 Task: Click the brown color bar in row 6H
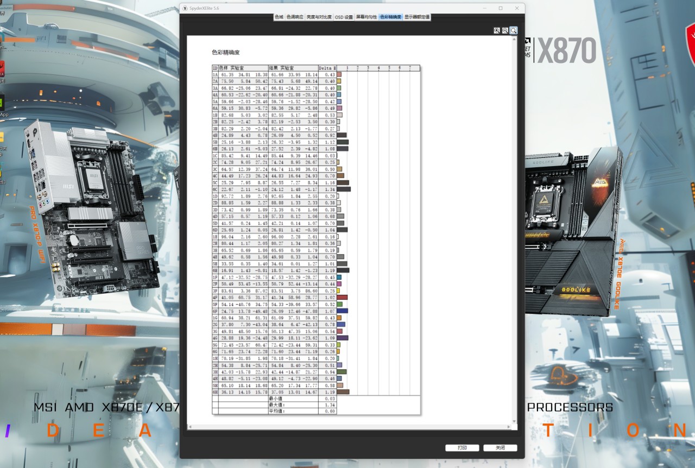click(343, 391)
